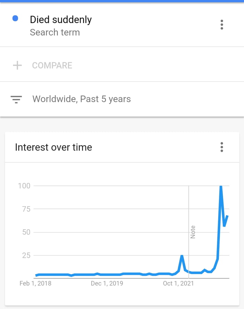Click the plus icon beside COMPARE

17,65
